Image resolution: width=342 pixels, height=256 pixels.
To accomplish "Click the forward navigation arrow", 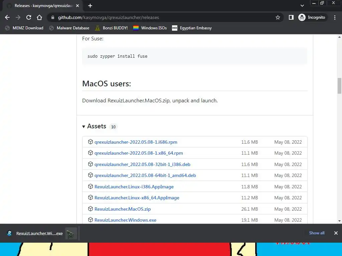I will click(x=18, y=17).
